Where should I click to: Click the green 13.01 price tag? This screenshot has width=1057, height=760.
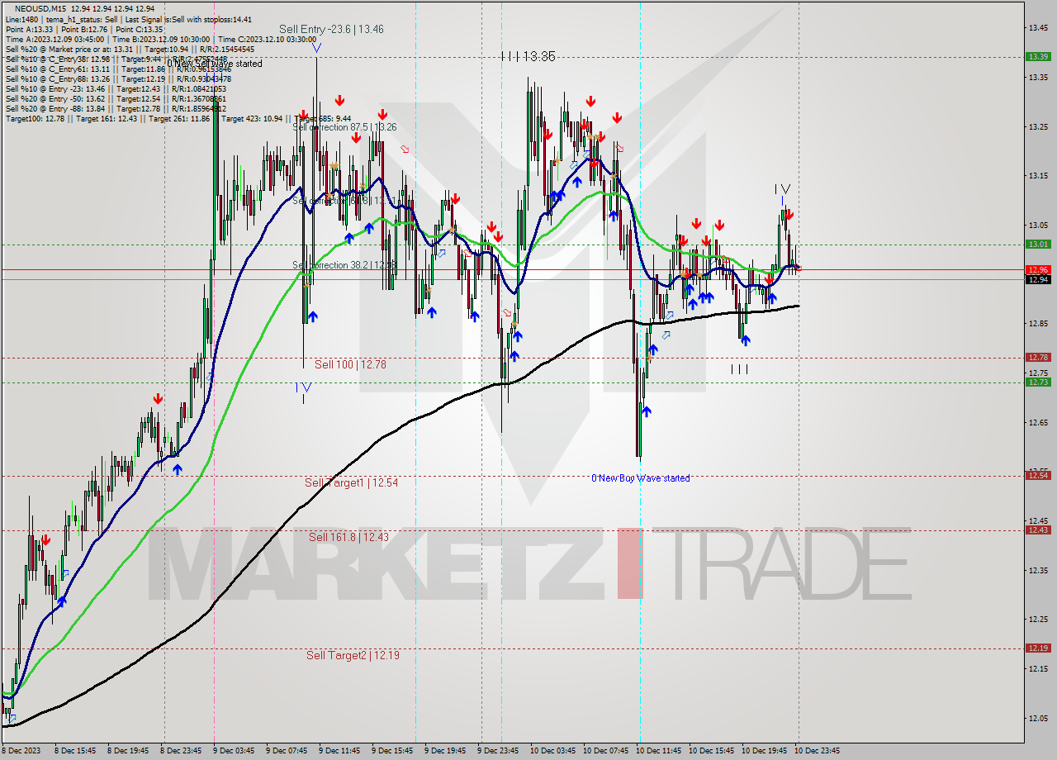1038,244
